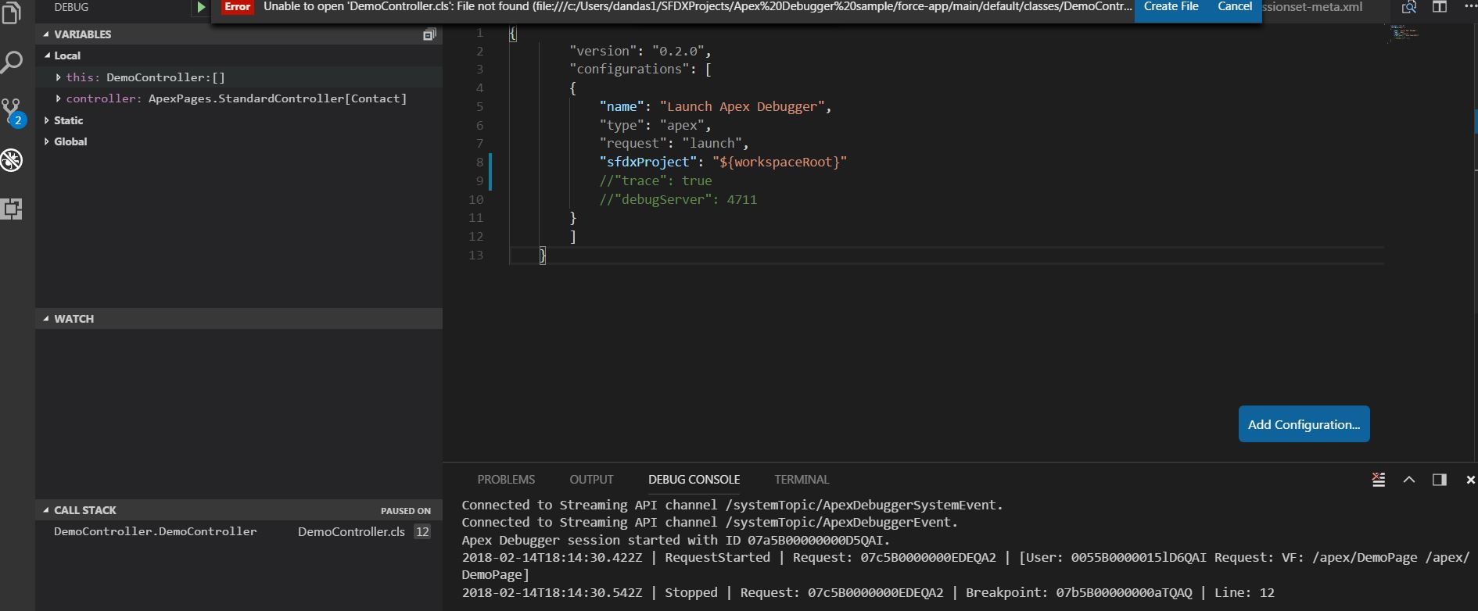Move the panel to the side
1478x611 pixels.
(x=1439, y=480)
